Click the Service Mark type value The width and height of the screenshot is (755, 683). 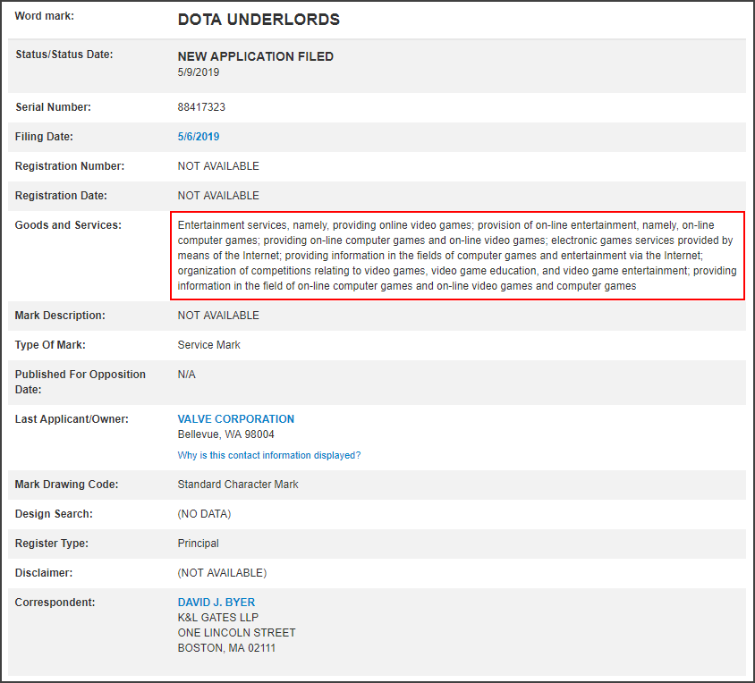coord(208,345)
